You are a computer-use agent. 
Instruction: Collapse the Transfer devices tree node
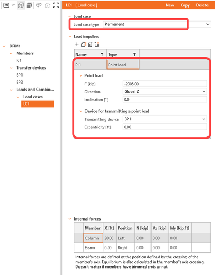pyautogui.click(x=11, y=68)
